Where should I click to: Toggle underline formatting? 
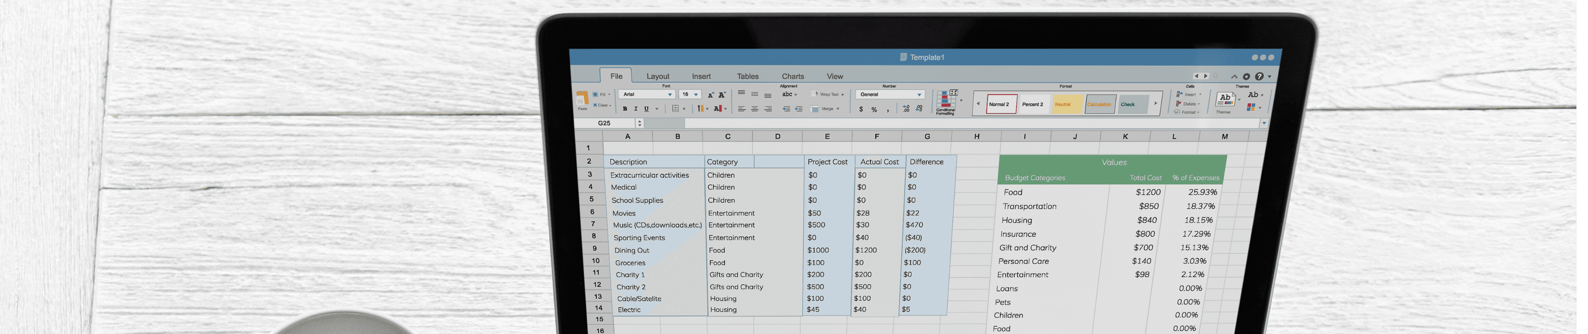[646, 109]
